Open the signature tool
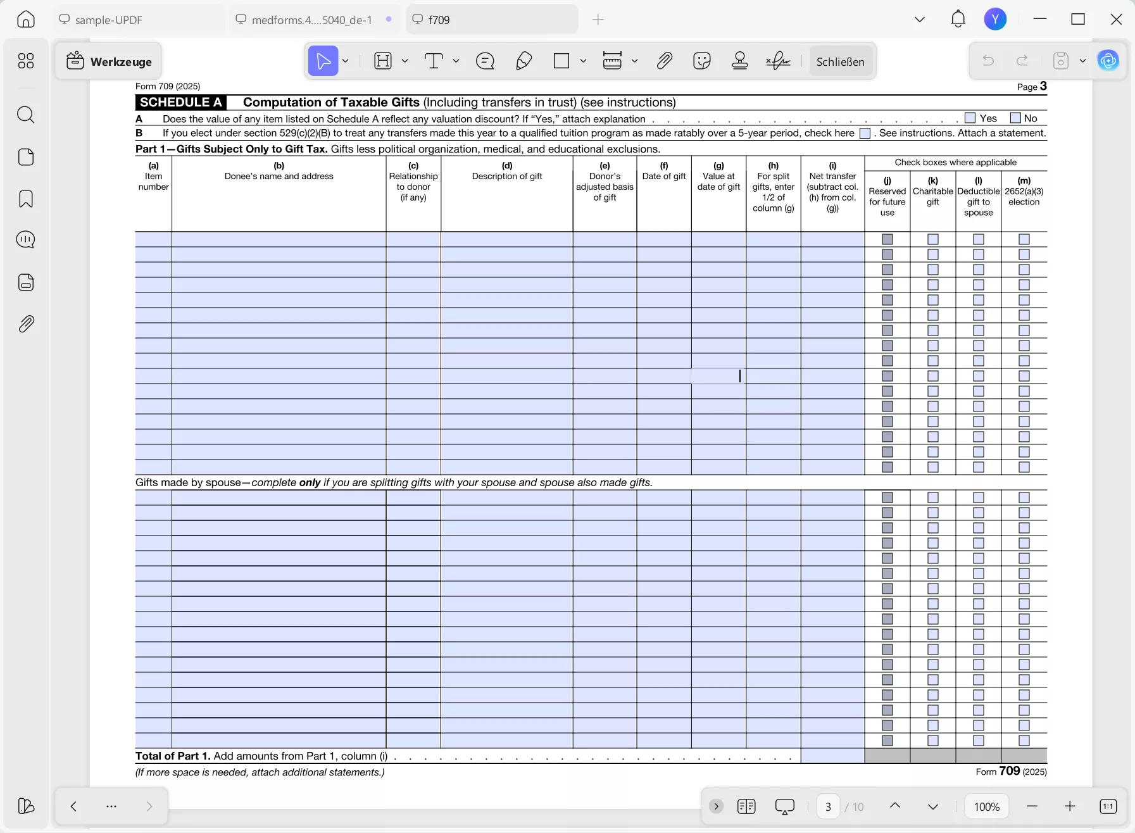Viewport: 1135px width, 833px height. click(778, 61)
